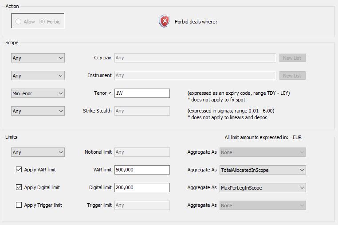Click New List button for Instrument

(x=292, y=76)
